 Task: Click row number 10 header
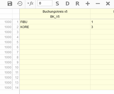coord(16,67)
